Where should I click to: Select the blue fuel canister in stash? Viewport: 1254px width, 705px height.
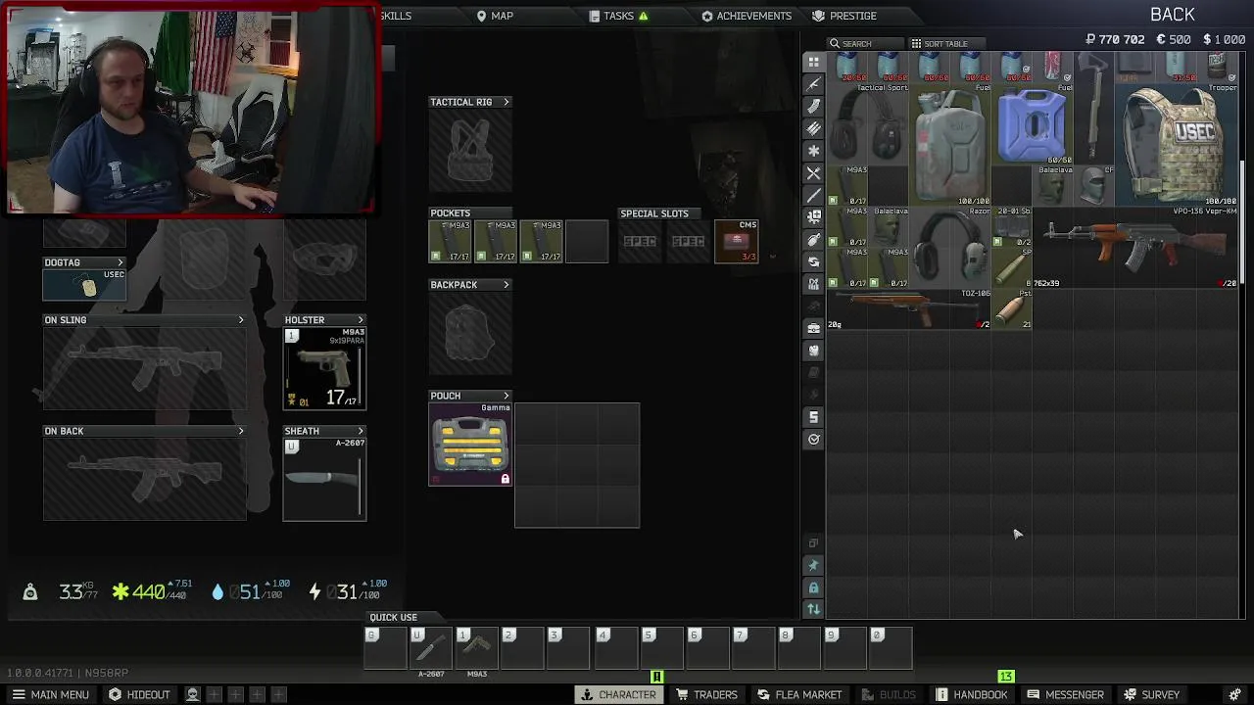tap(1033, 124)
